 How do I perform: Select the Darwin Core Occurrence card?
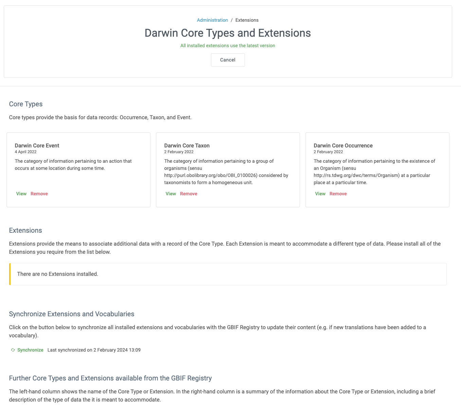pos(377,170)
